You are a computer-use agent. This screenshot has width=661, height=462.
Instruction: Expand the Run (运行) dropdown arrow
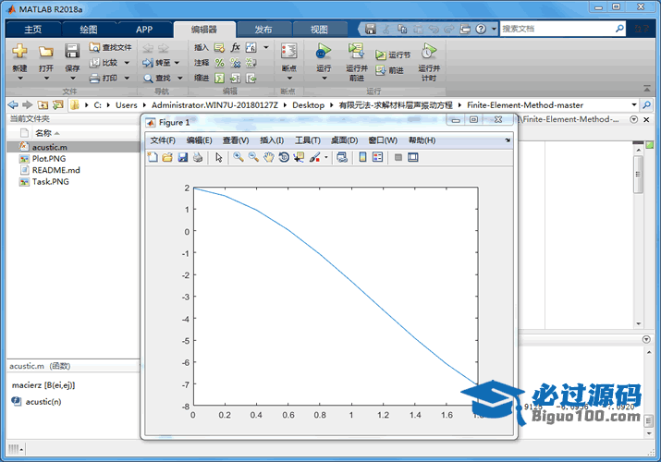coord(324,79)
